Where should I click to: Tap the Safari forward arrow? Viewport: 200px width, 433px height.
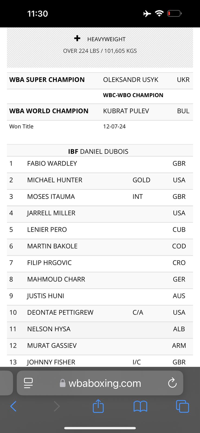coord(57,406)
